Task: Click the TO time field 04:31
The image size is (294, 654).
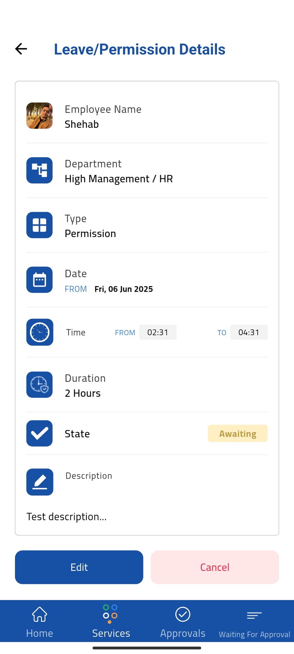Action: (249, 332)
